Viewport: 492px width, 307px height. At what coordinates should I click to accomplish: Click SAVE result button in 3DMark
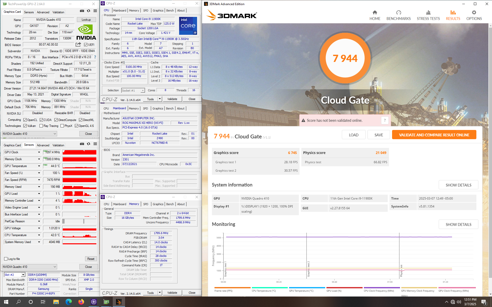(378, 135)
